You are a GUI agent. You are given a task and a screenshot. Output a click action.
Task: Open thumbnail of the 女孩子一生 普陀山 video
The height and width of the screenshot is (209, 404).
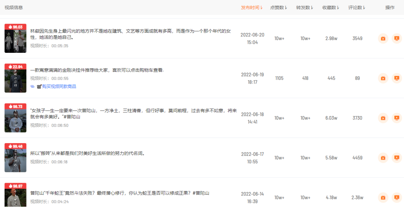[15, 118]
